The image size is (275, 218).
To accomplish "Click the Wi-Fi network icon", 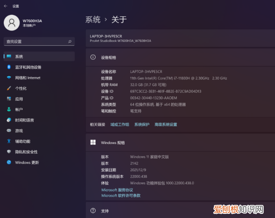I will coord(9,78).
